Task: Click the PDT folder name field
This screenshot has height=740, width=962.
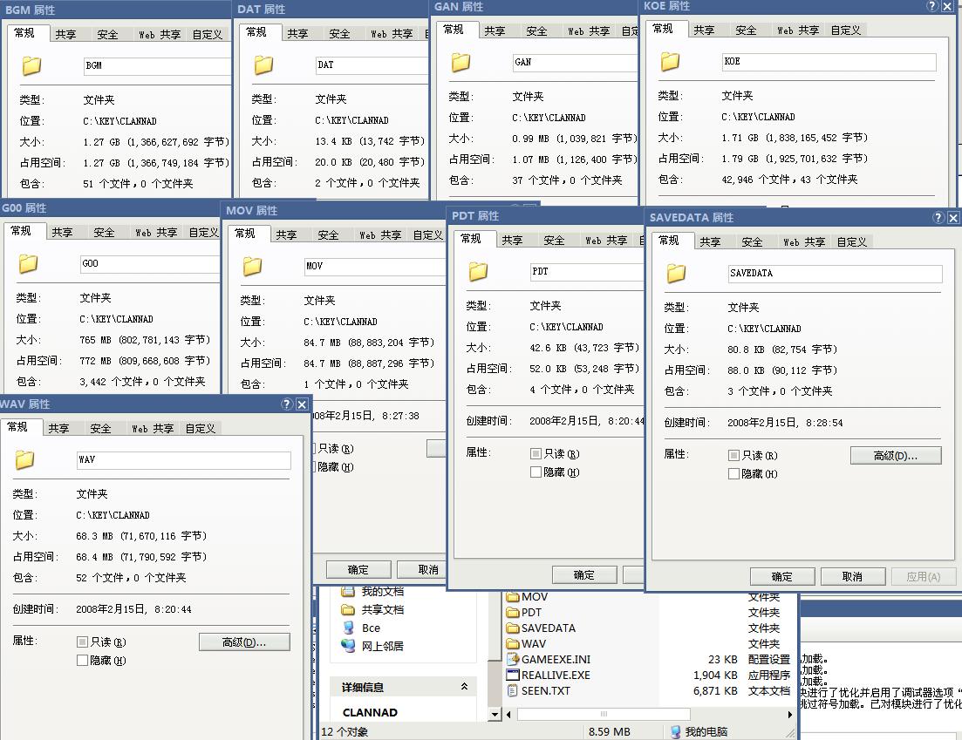Action: pos(587,272)
